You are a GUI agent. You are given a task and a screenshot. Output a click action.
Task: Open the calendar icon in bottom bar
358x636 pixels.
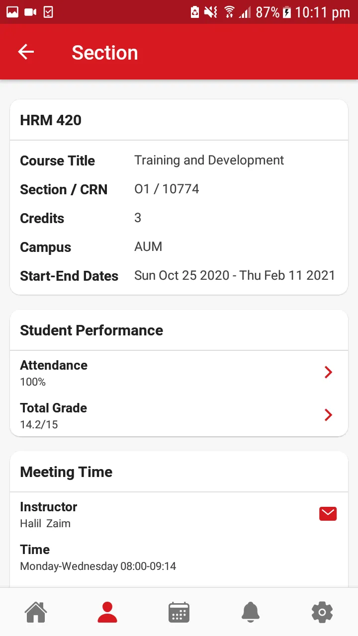(x=179, y=612)
